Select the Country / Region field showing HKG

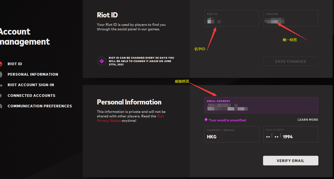click(231, 134)
